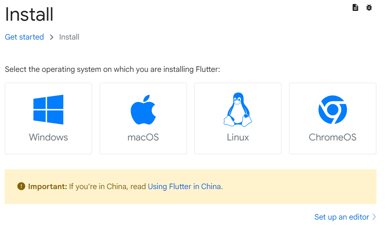Click the Important exclamation warning icon
Viewport: 388px width, 229px height.
21,186
